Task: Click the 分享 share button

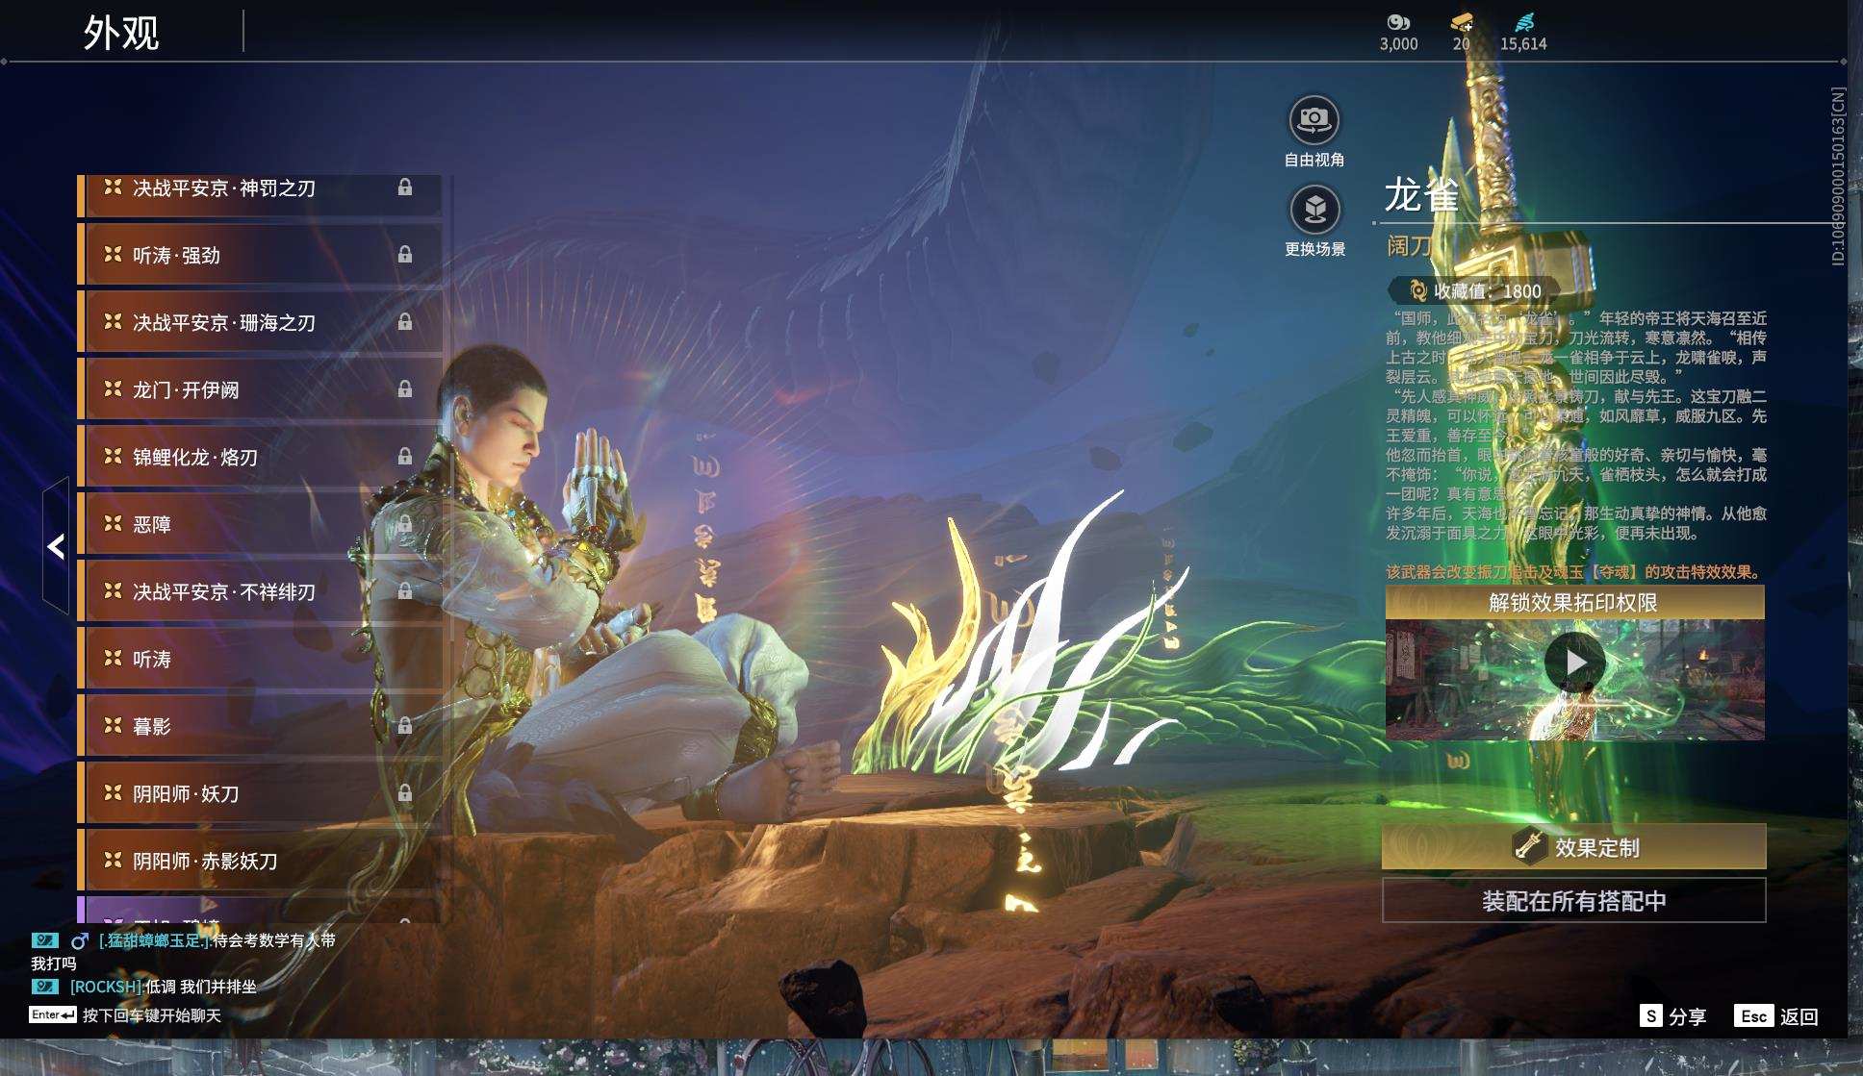Action: [x=1673, y=1016]
